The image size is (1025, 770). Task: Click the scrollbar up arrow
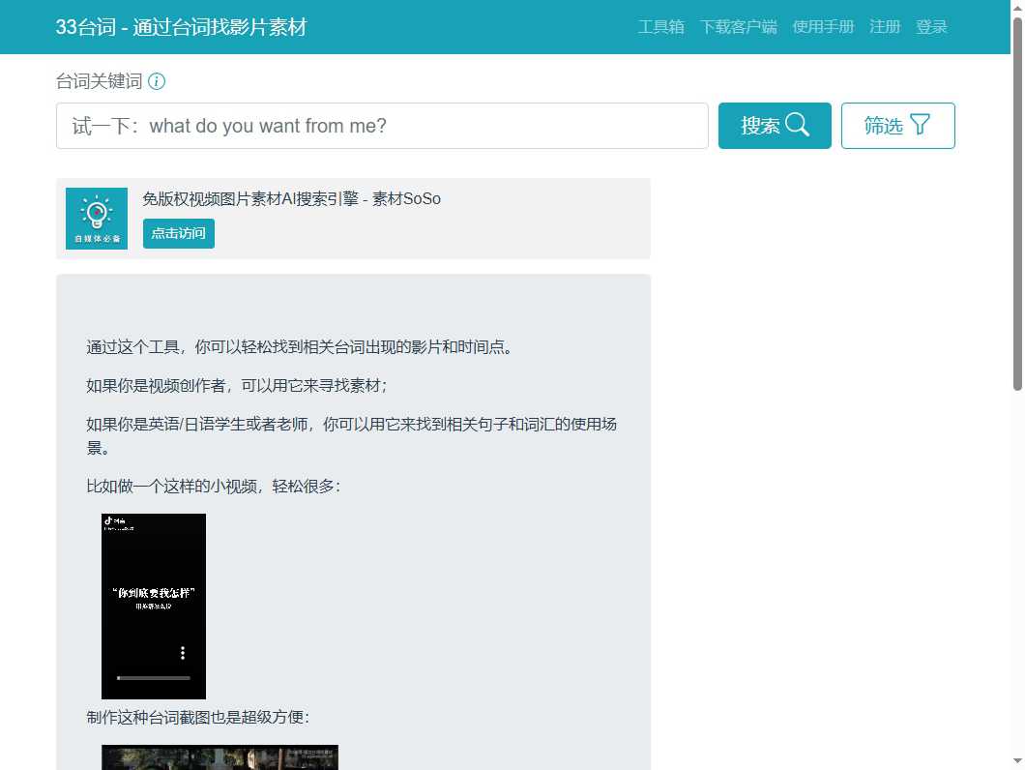point(1016,8)
